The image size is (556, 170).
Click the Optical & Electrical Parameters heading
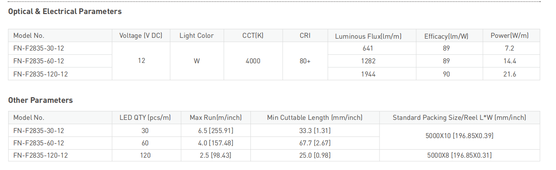click(65, 11)
